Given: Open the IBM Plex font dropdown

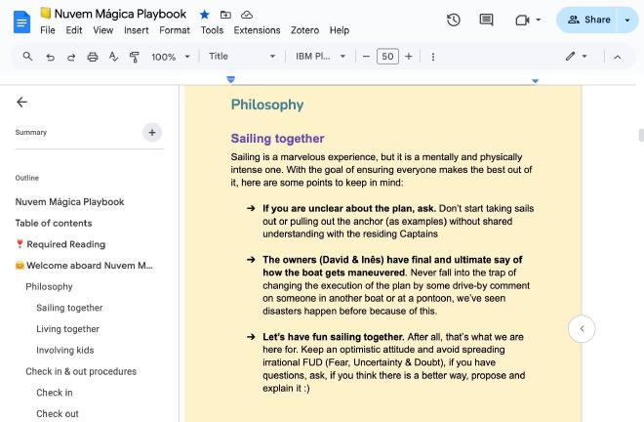Looking at the screenshot, I should pos(320,57).
